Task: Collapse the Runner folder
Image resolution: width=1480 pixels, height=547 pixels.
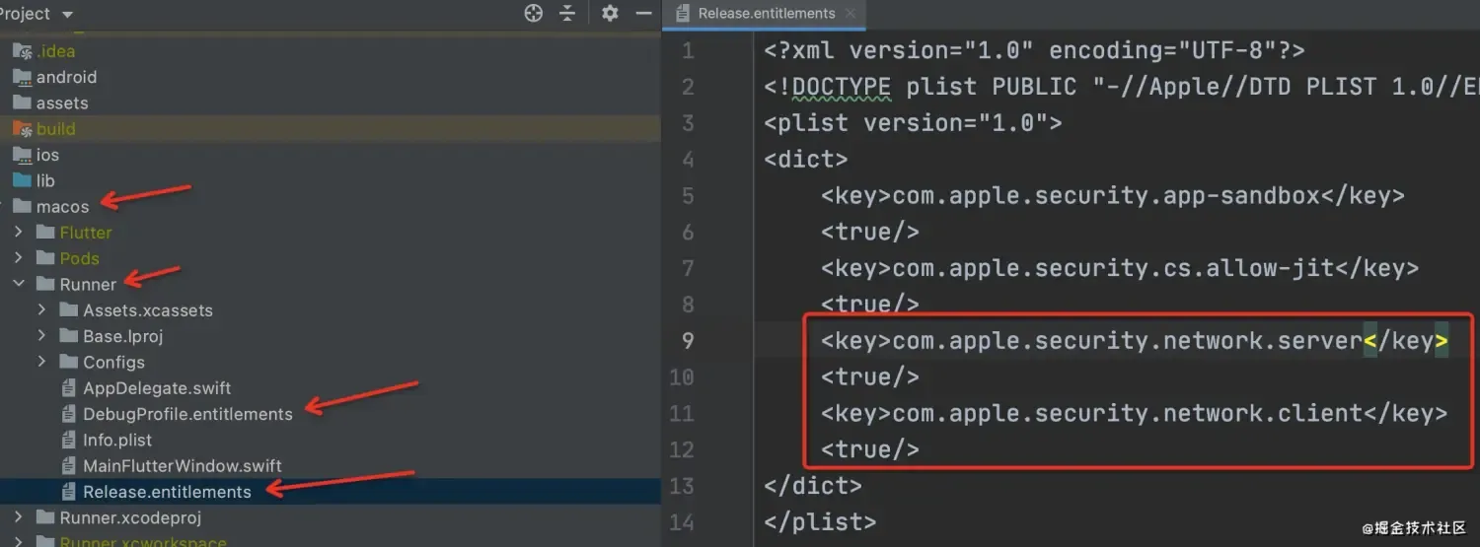Action: click(19, 284)
